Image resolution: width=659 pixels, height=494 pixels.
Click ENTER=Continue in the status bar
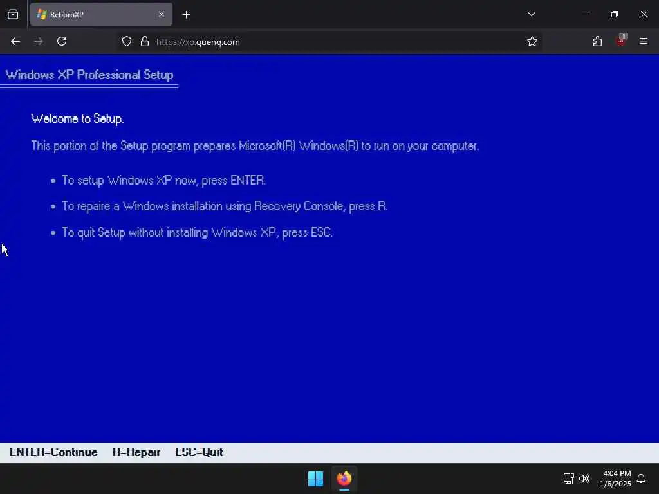(x=54, y=452)
